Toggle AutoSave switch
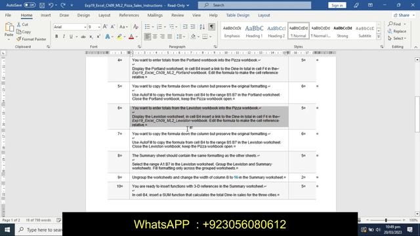Viewport: 420px width, 236px height. [29, 5]
